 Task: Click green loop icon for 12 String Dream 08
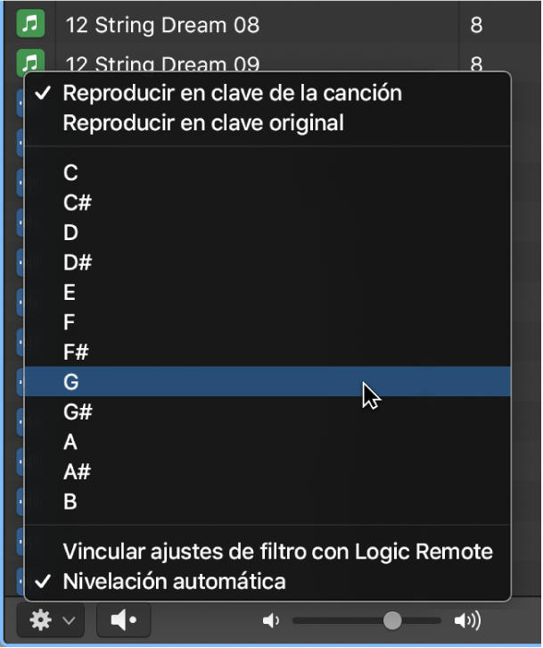click(30, 24)
